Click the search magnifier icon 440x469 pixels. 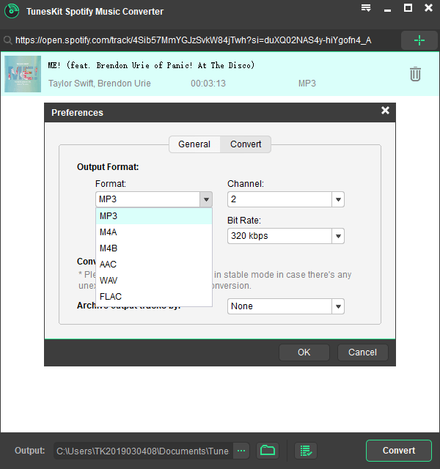click(7, 40)
